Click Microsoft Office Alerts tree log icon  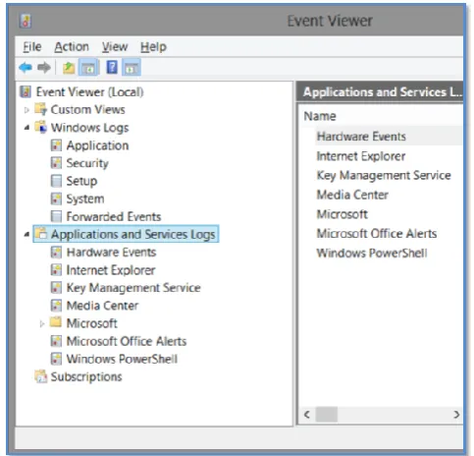point(56,341)
